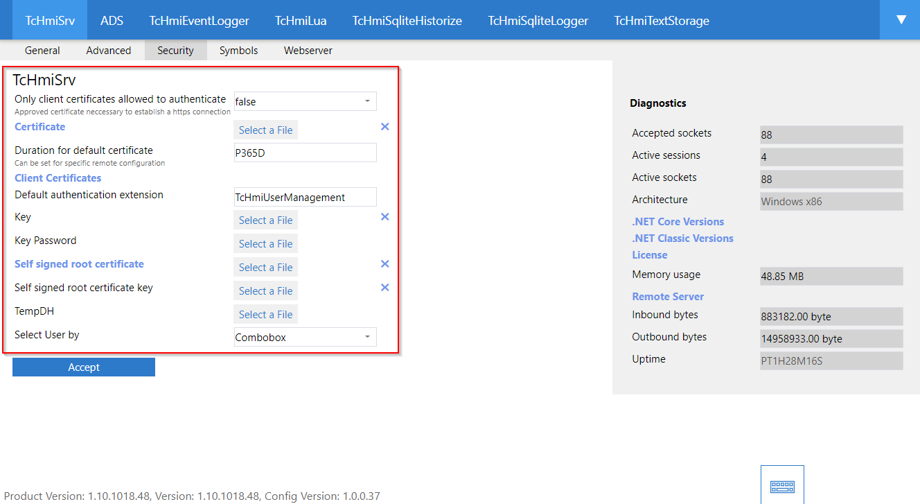Open the client certificates authenticate dropdown
Viewport: 920px width, 504px height.
(306, 101)
